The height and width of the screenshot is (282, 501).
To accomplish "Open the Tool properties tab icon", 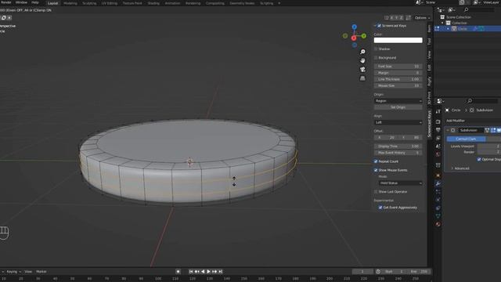I will [438, 111].
